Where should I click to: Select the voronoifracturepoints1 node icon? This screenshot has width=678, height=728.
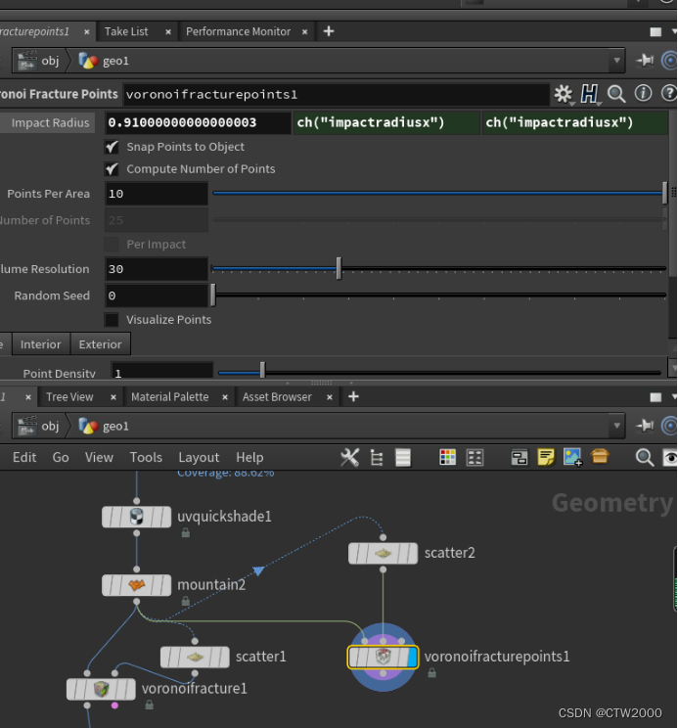383,657
